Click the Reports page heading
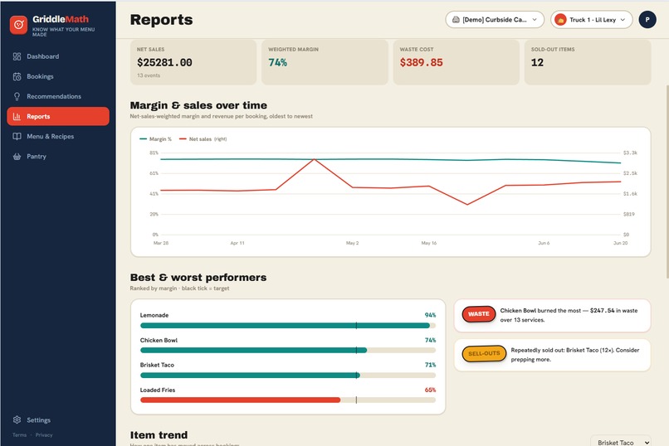 tap(161, 20)
